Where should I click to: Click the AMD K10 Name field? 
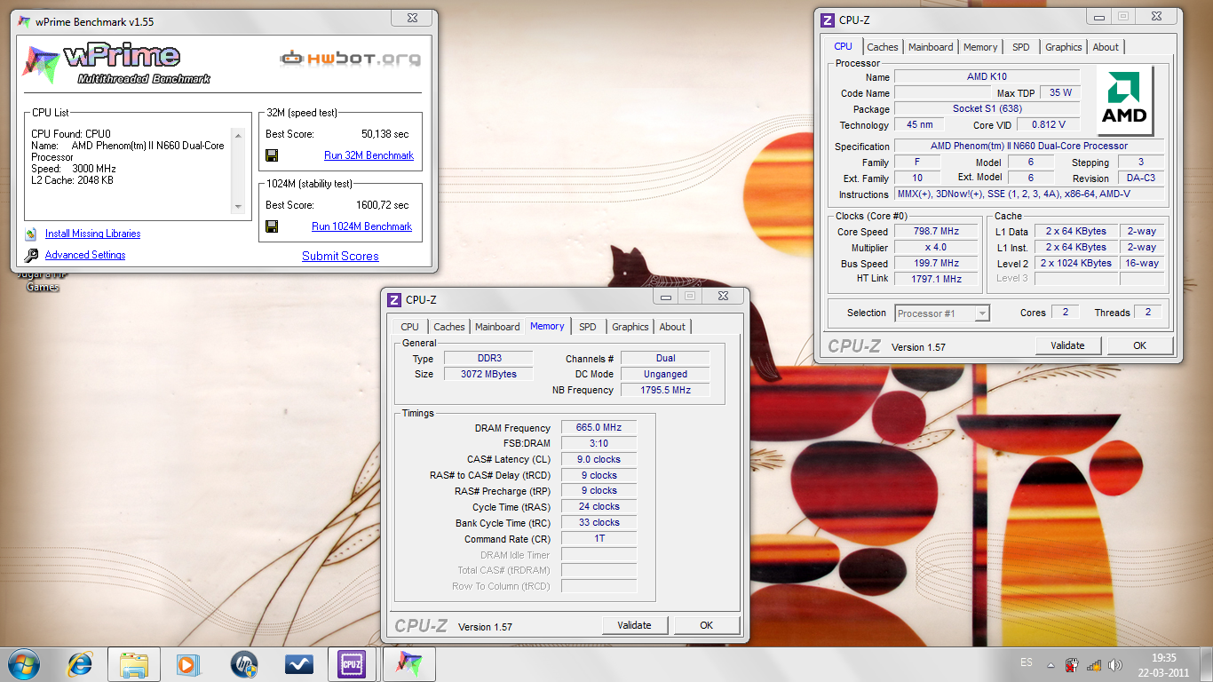click(987, 76)
